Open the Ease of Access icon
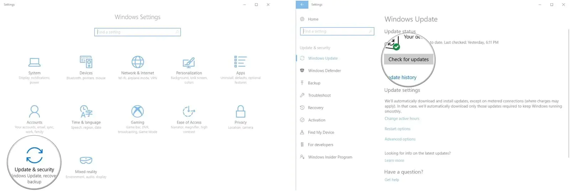570x191 pixels. coord(189,111)
